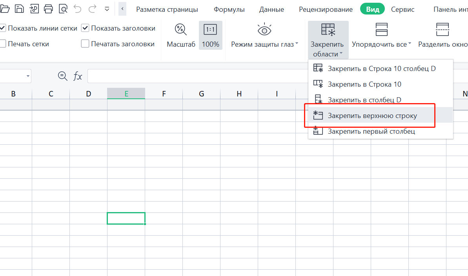Uncheck Показать заголовки

(x=85, y=28)
